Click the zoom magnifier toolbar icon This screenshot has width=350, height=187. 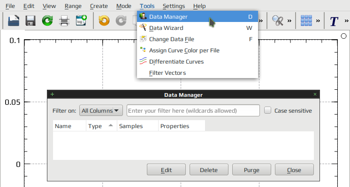(x=278, y=21)
